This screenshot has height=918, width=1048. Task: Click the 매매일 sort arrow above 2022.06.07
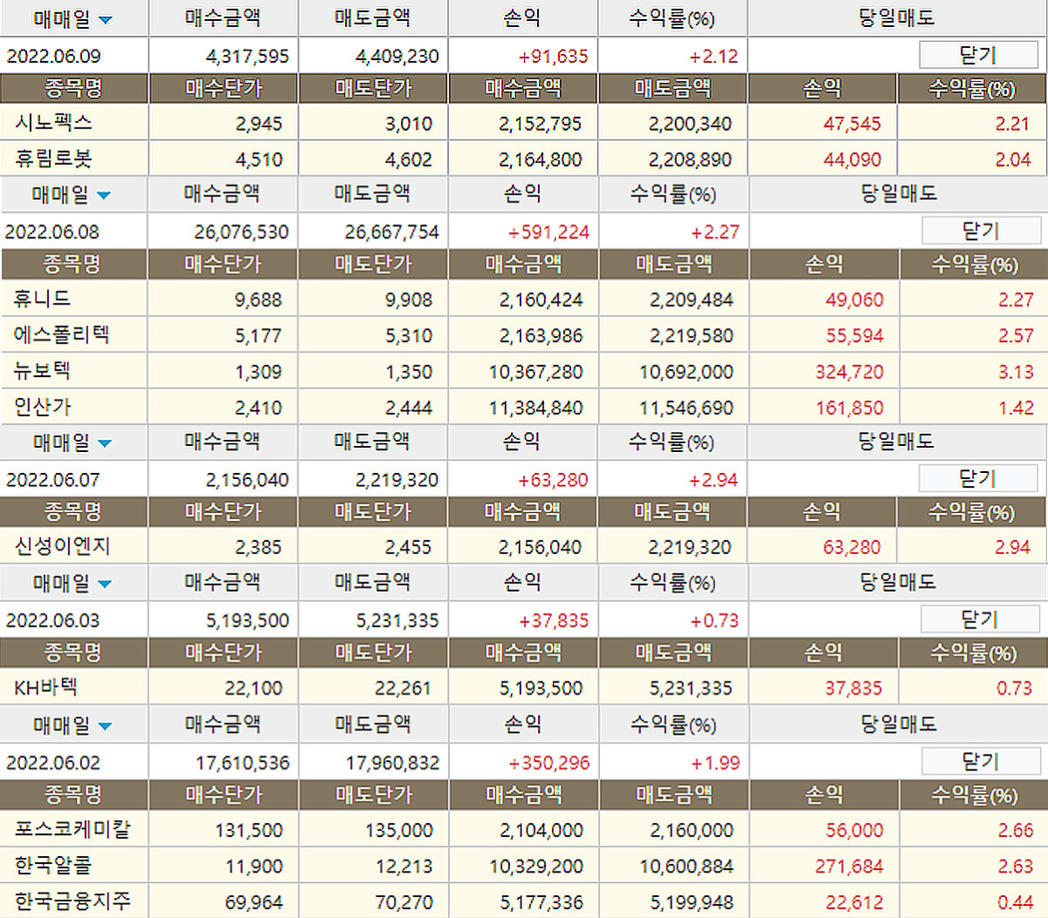105,443
